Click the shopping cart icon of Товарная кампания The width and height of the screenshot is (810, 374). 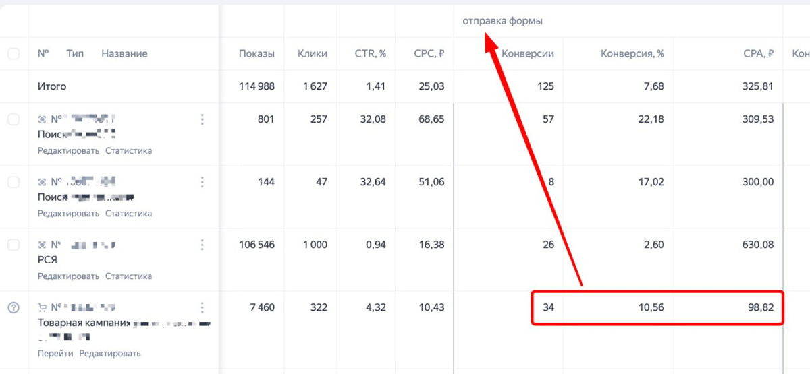pyautogui.click(x=42, y=307)
